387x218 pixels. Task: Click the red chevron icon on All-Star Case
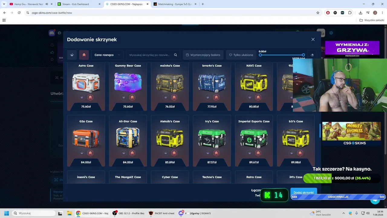(x=132, y=153)
